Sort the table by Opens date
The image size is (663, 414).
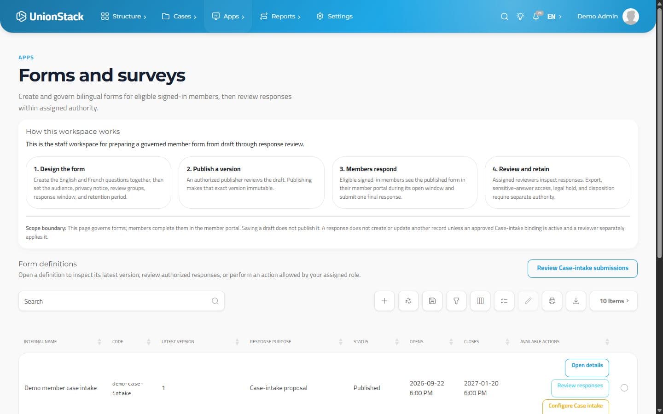[x=431, y=342]
